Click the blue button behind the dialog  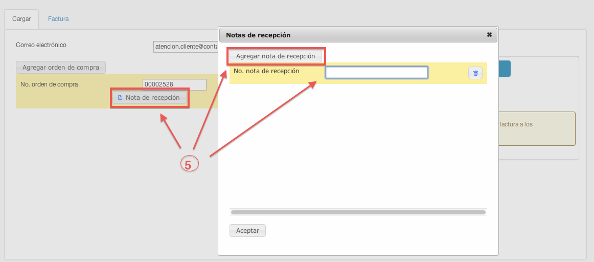pos(504,69)
